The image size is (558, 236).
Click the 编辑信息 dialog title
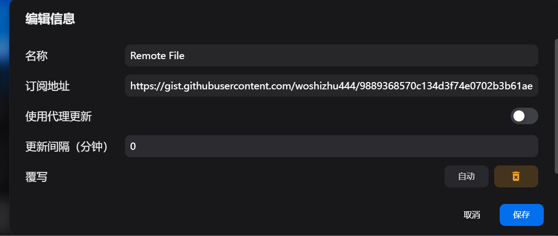pyautogui.click(x=50, y=19)
